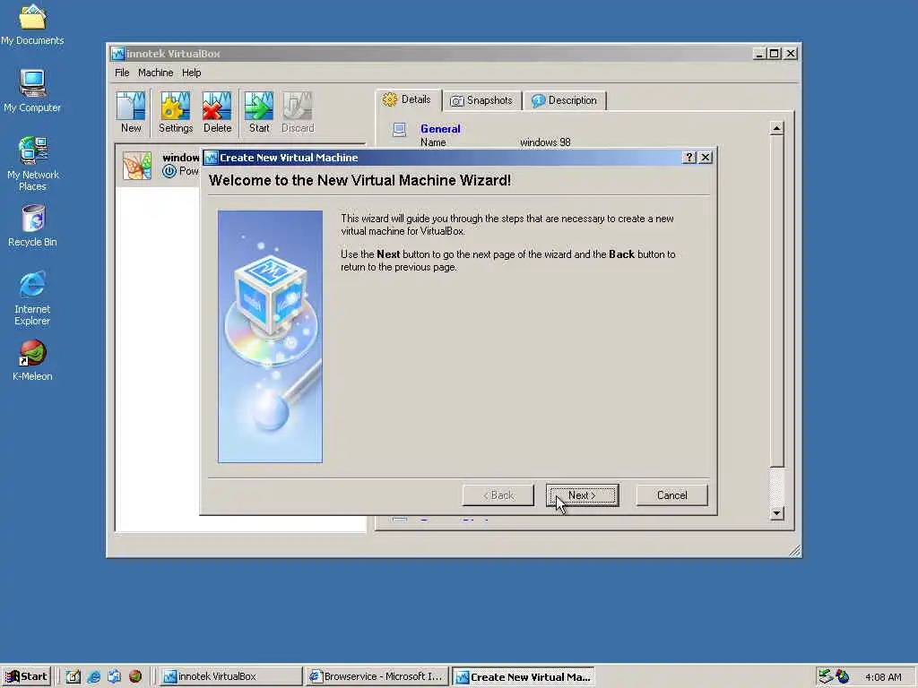The width and height of the screenshot is (918, 688).
Task: Select the windows 98 VM butterfly icon
Action: pyautogui.click(x=137, y=165)
